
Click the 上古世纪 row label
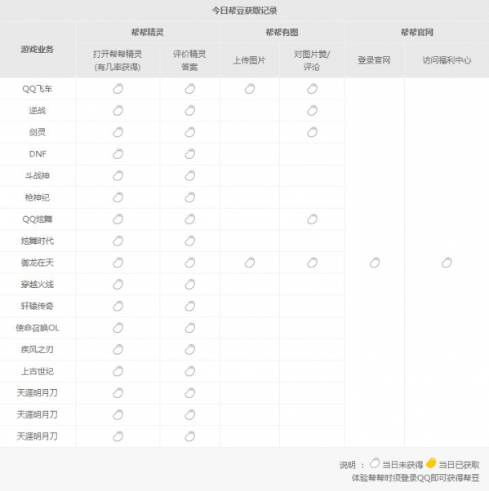38,371
